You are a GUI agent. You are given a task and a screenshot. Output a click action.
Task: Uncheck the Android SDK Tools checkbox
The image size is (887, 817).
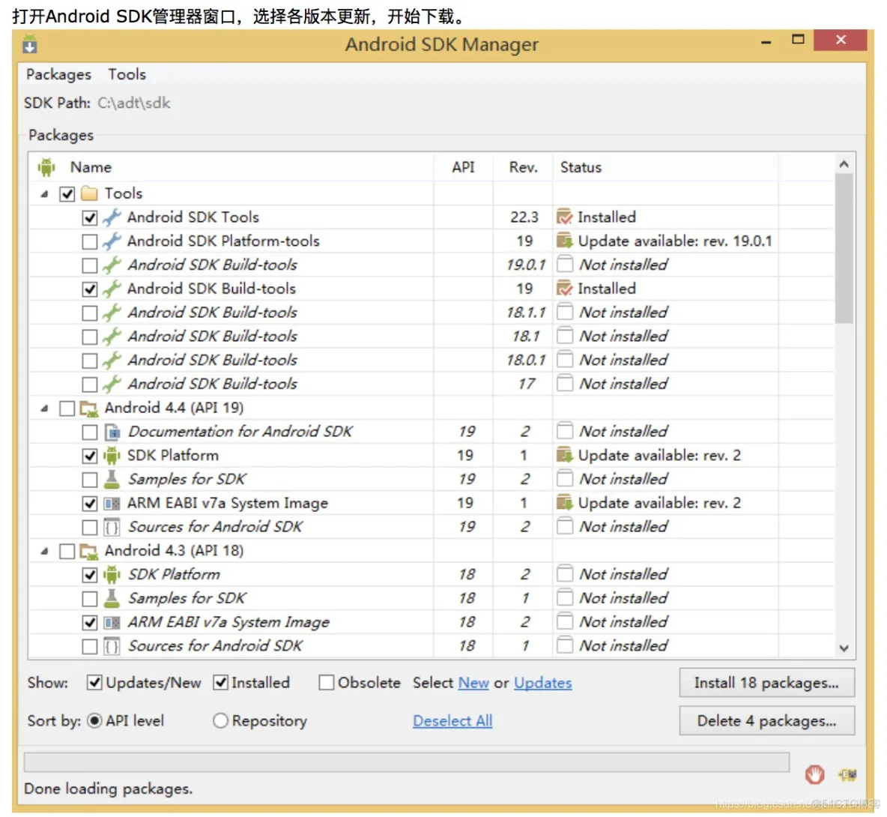(x=89, y=218)
